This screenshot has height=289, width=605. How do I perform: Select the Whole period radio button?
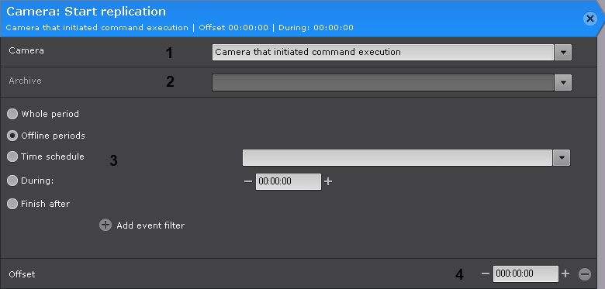click(12, 114)
